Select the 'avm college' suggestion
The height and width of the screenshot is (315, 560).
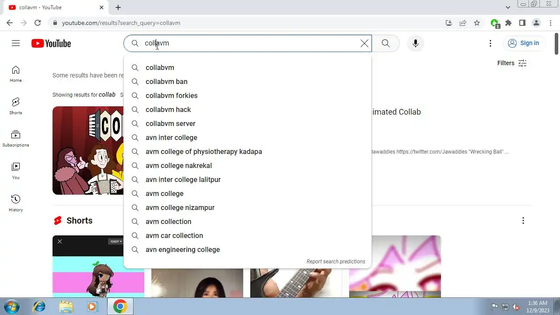[248, 193]
